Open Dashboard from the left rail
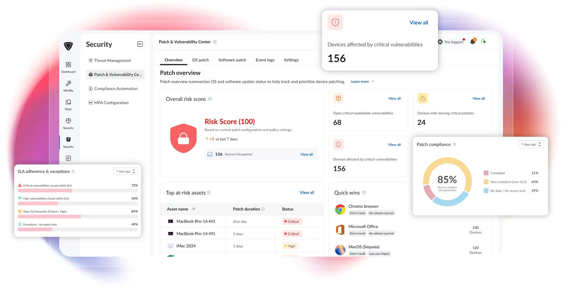 pos(68,67)
